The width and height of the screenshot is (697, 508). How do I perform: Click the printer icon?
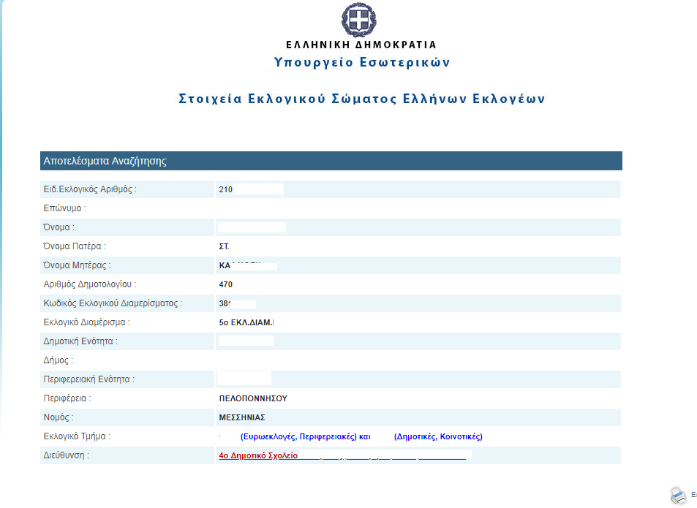point(678,495)
